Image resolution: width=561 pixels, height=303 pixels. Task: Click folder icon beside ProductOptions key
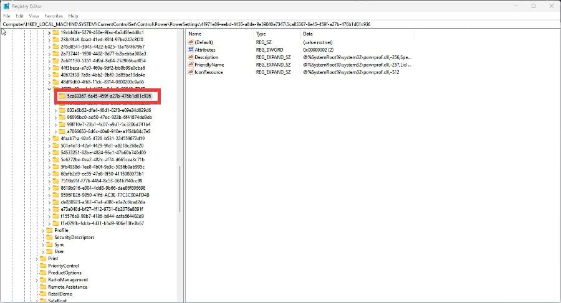coord(43,273)
